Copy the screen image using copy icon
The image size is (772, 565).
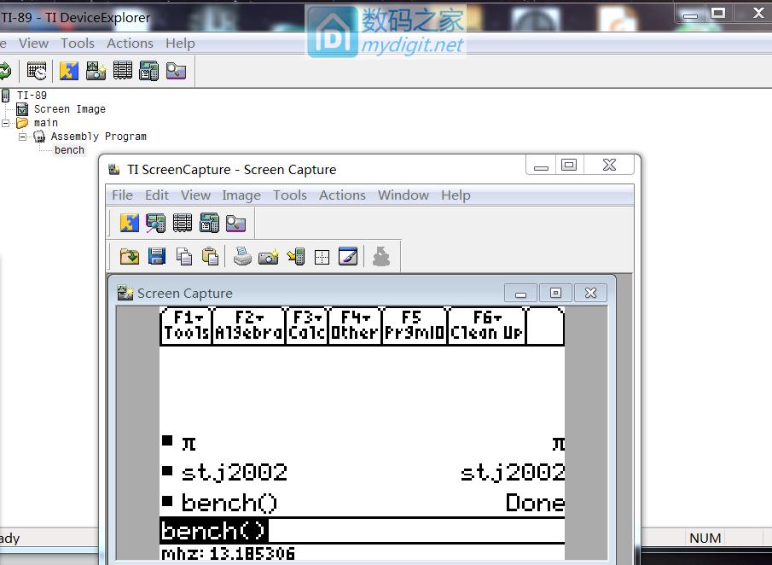click(x=184, y=257)
